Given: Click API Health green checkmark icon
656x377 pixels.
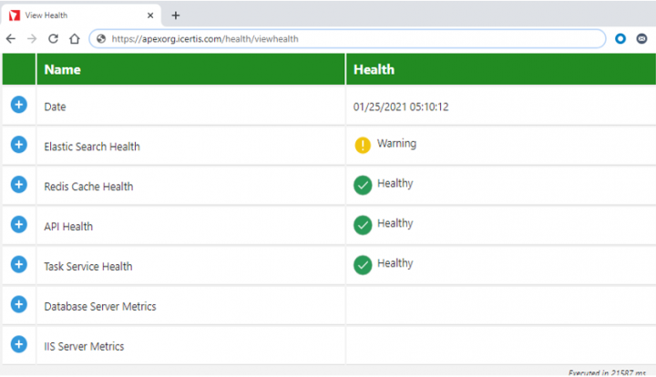Looking at the screenshot, I should (363, 225).
